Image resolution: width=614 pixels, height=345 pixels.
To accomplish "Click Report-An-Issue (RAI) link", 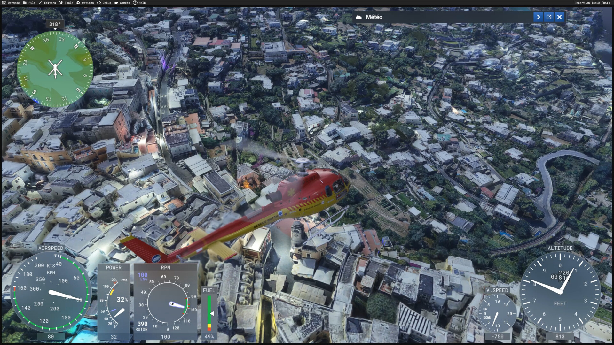I will pos(592,3).
